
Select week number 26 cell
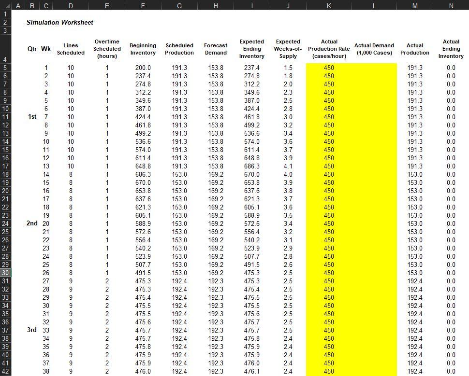(46, 273)
